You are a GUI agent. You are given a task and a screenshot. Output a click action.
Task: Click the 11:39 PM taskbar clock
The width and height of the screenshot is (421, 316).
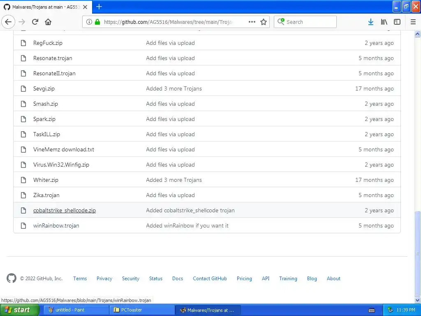tap(406, 310)
